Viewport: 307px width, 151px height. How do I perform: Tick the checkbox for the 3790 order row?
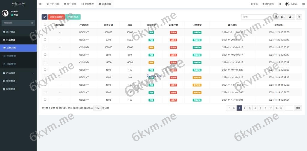(x=45, y=40)
